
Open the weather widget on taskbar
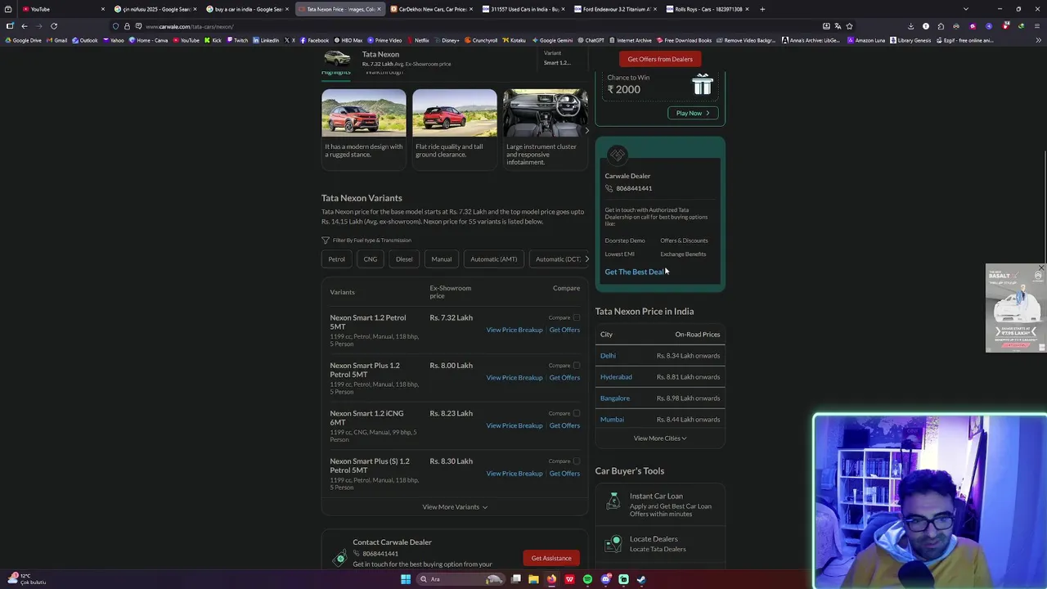click(x=26, y=578)
